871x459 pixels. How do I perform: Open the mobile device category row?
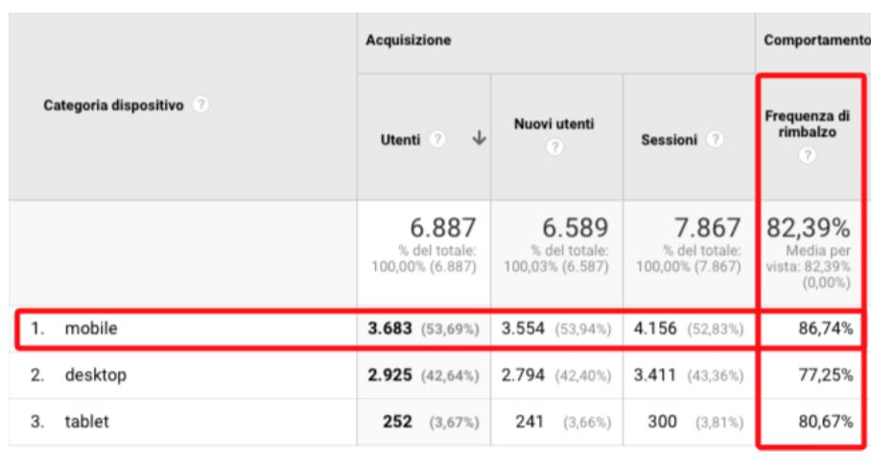click(91, 328)
